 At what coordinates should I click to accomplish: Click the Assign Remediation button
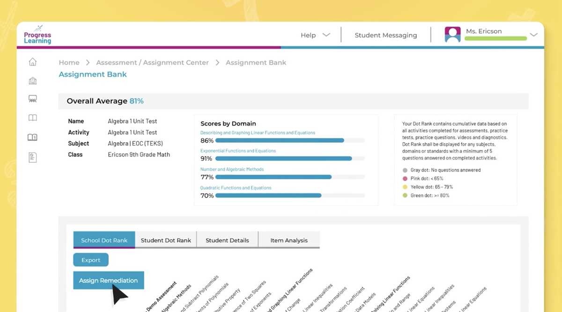coord(109,280)
